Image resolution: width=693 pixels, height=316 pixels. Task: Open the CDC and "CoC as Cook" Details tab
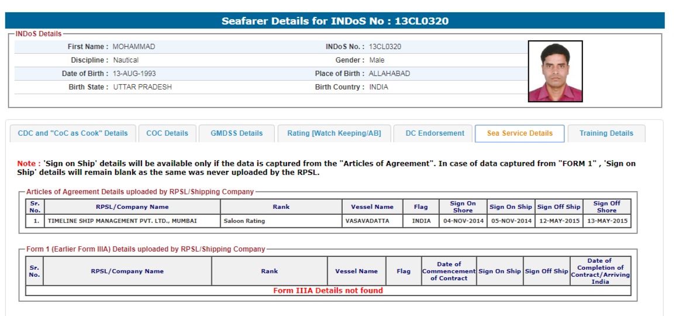pyautogui.click(x=73, y=133)
